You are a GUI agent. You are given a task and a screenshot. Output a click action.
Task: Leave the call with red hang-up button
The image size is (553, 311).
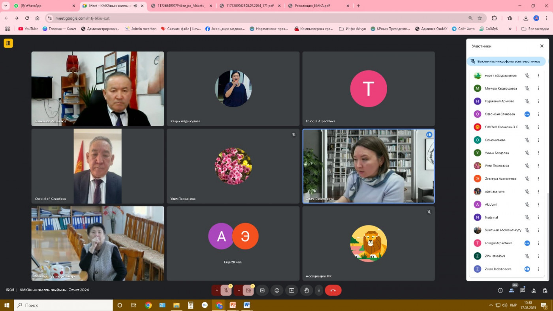click(x=333, y=290)
